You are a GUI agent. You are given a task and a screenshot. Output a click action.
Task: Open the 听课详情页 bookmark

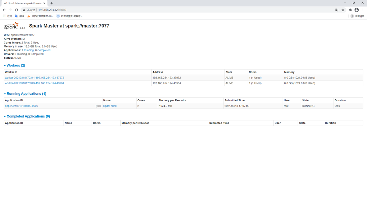pos(69,16)
